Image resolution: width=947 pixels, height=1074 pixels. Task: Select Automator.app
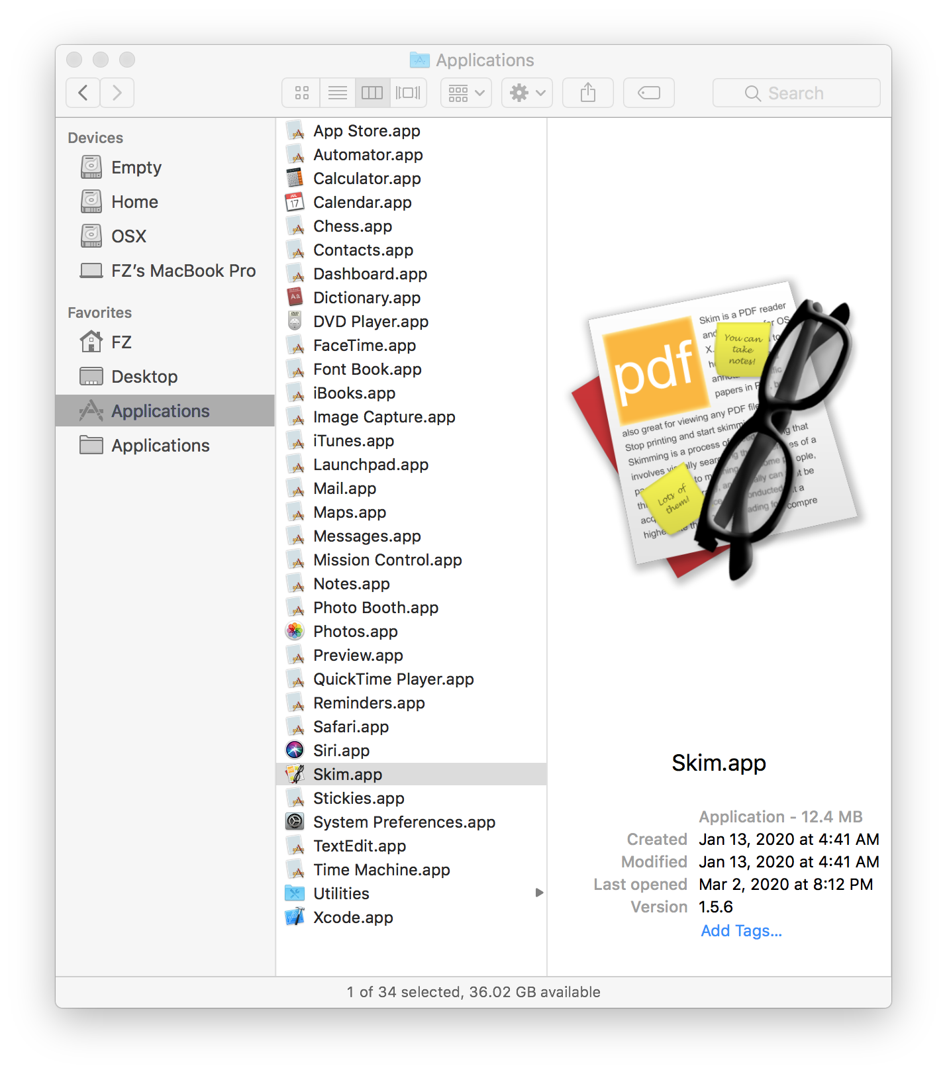(411, 154)
